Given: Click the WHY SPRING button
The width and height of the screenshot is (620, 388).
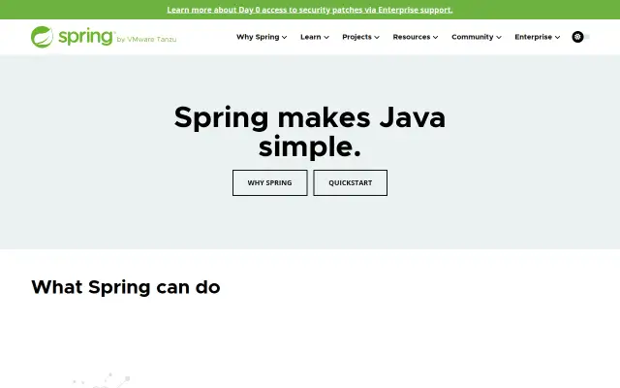Looking at the screenshot, I should click(x=269, y=183).
